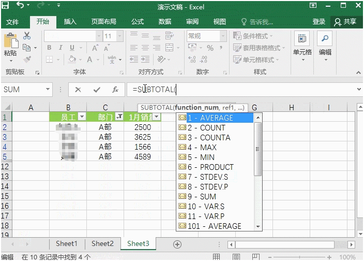Decrease font size with small A icon

107,48
